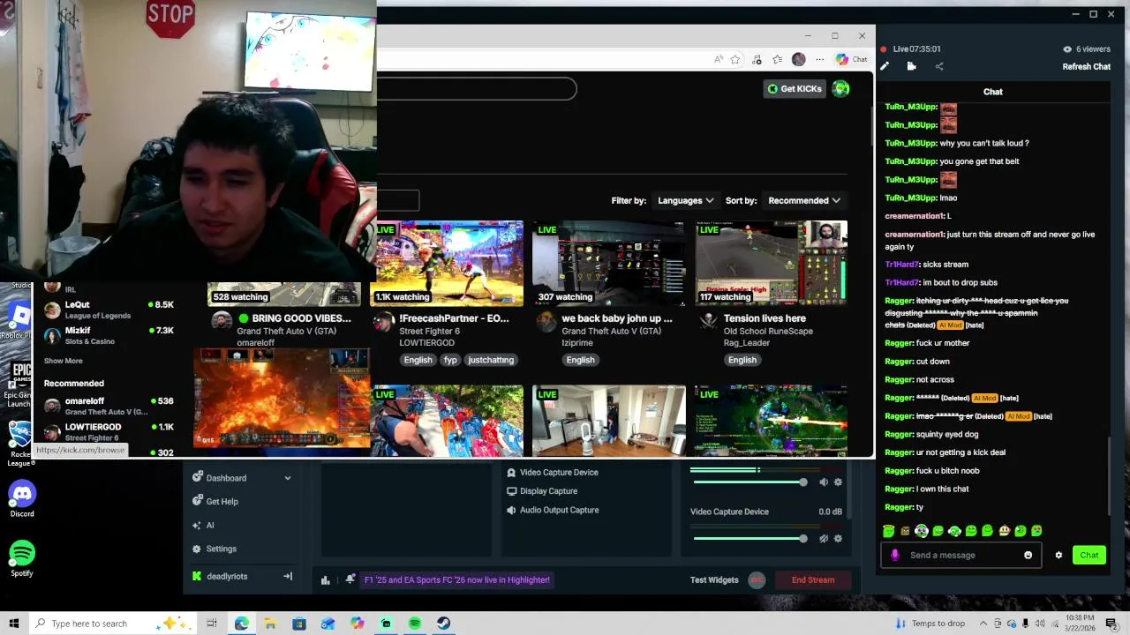Open Iziprime GTA stream thumbnail
This screenshot has width=1130, height=635.
click(609, 263)
